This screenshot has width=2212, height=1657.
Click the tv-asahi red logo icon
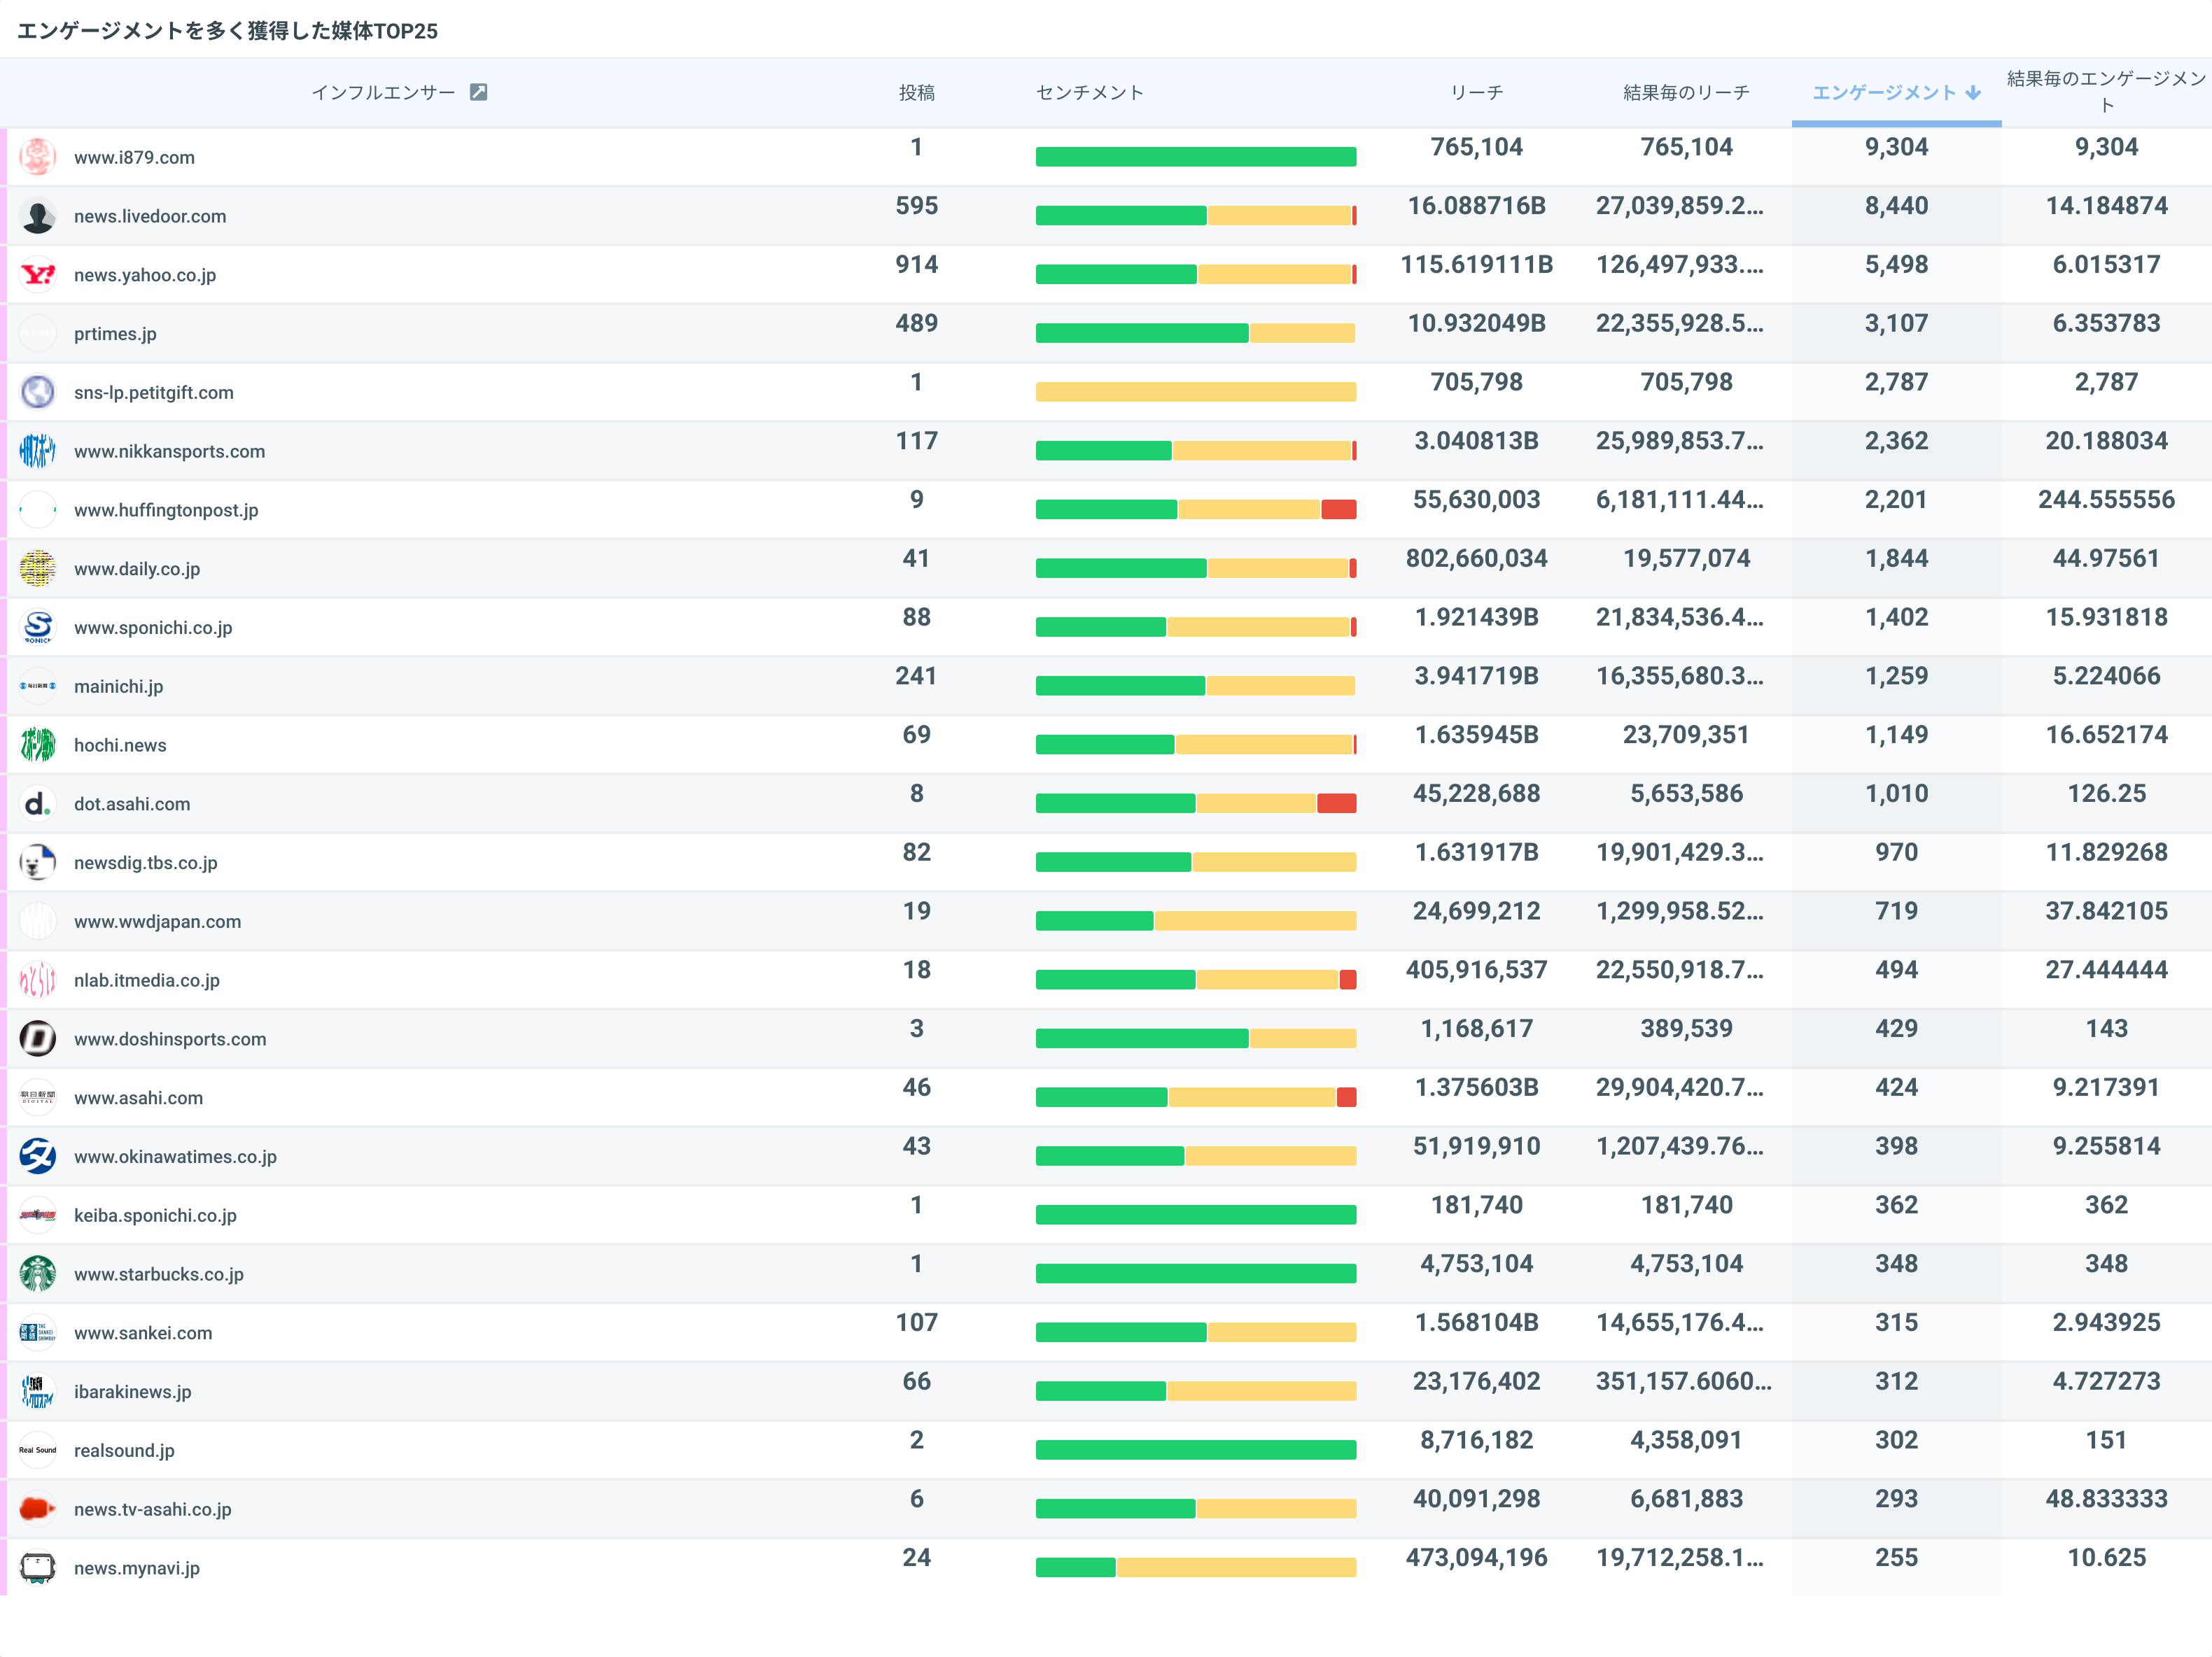(38, 1509)
